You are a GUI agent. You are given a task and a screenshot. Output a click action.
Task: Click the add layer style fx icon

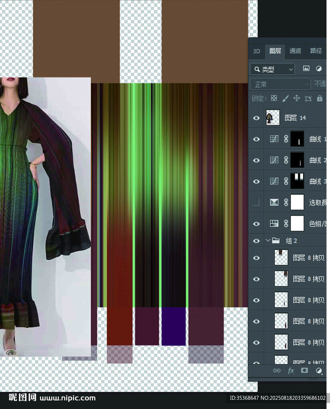coord(291,371)
